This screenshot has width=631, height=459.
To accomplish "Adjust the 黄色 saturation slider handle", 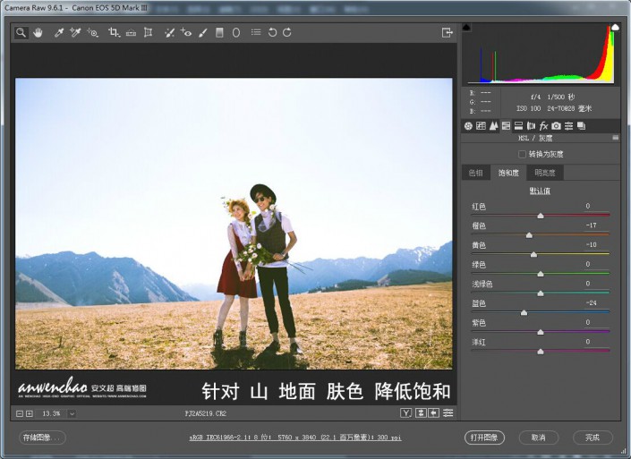I will point(533,254).
